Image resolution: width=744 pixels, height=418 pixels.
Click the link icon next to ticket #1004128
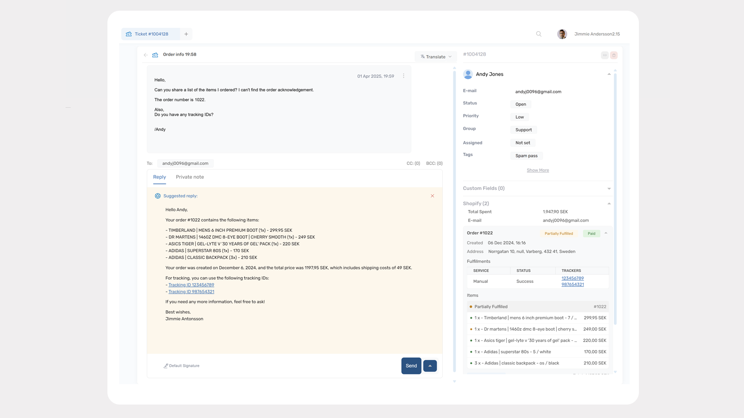pos(604,55)
